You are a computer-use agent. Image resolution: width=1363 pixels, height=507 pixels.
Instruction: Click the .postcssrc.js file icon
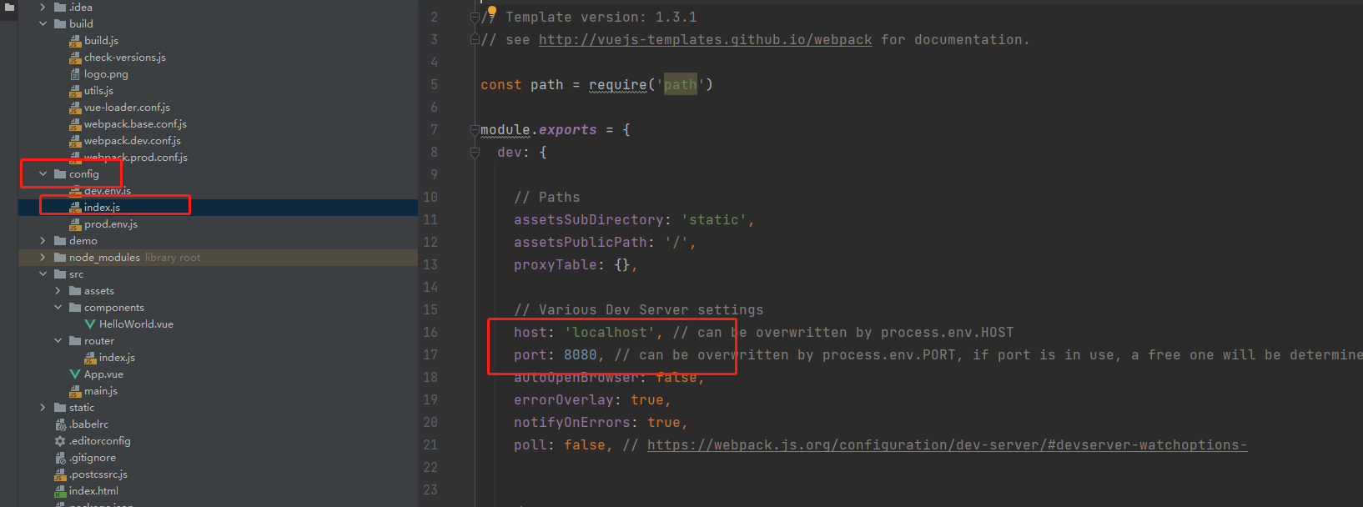pos(60,474)
